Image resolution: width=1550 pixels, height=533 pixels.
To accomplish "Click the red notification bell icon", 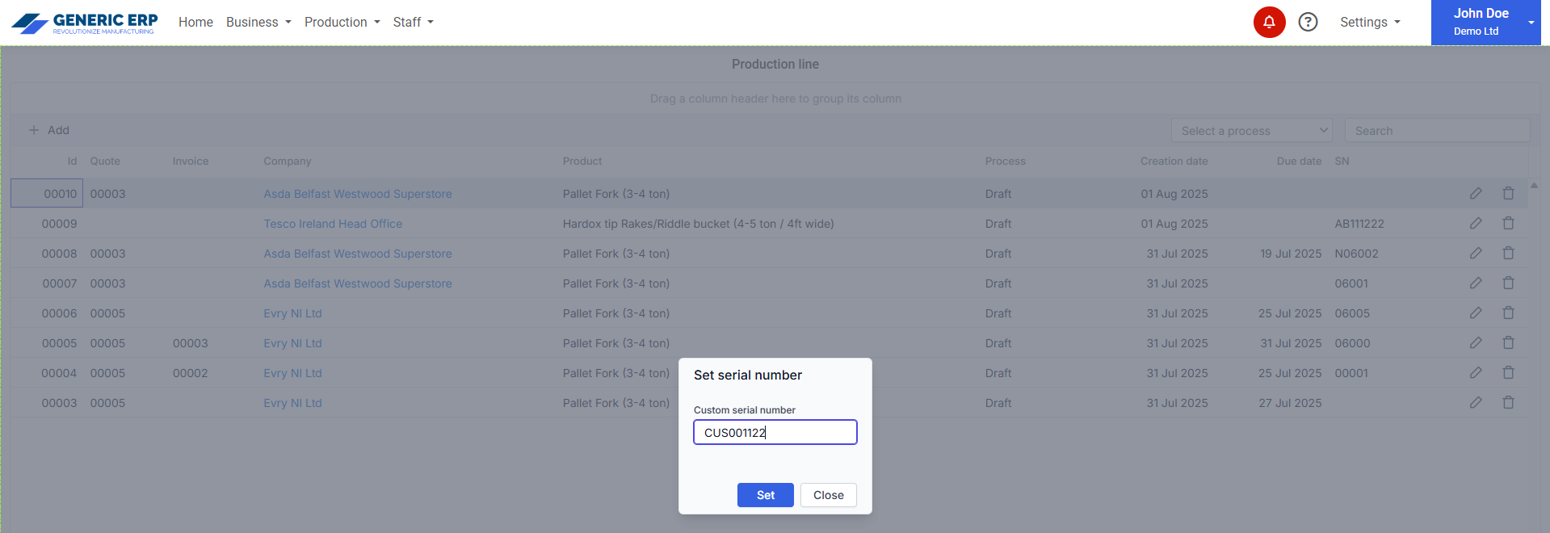I will pos(1269,23).
